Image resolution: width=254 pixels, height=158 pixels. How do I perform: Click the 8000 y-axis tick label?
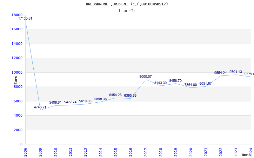pos(18,87)
